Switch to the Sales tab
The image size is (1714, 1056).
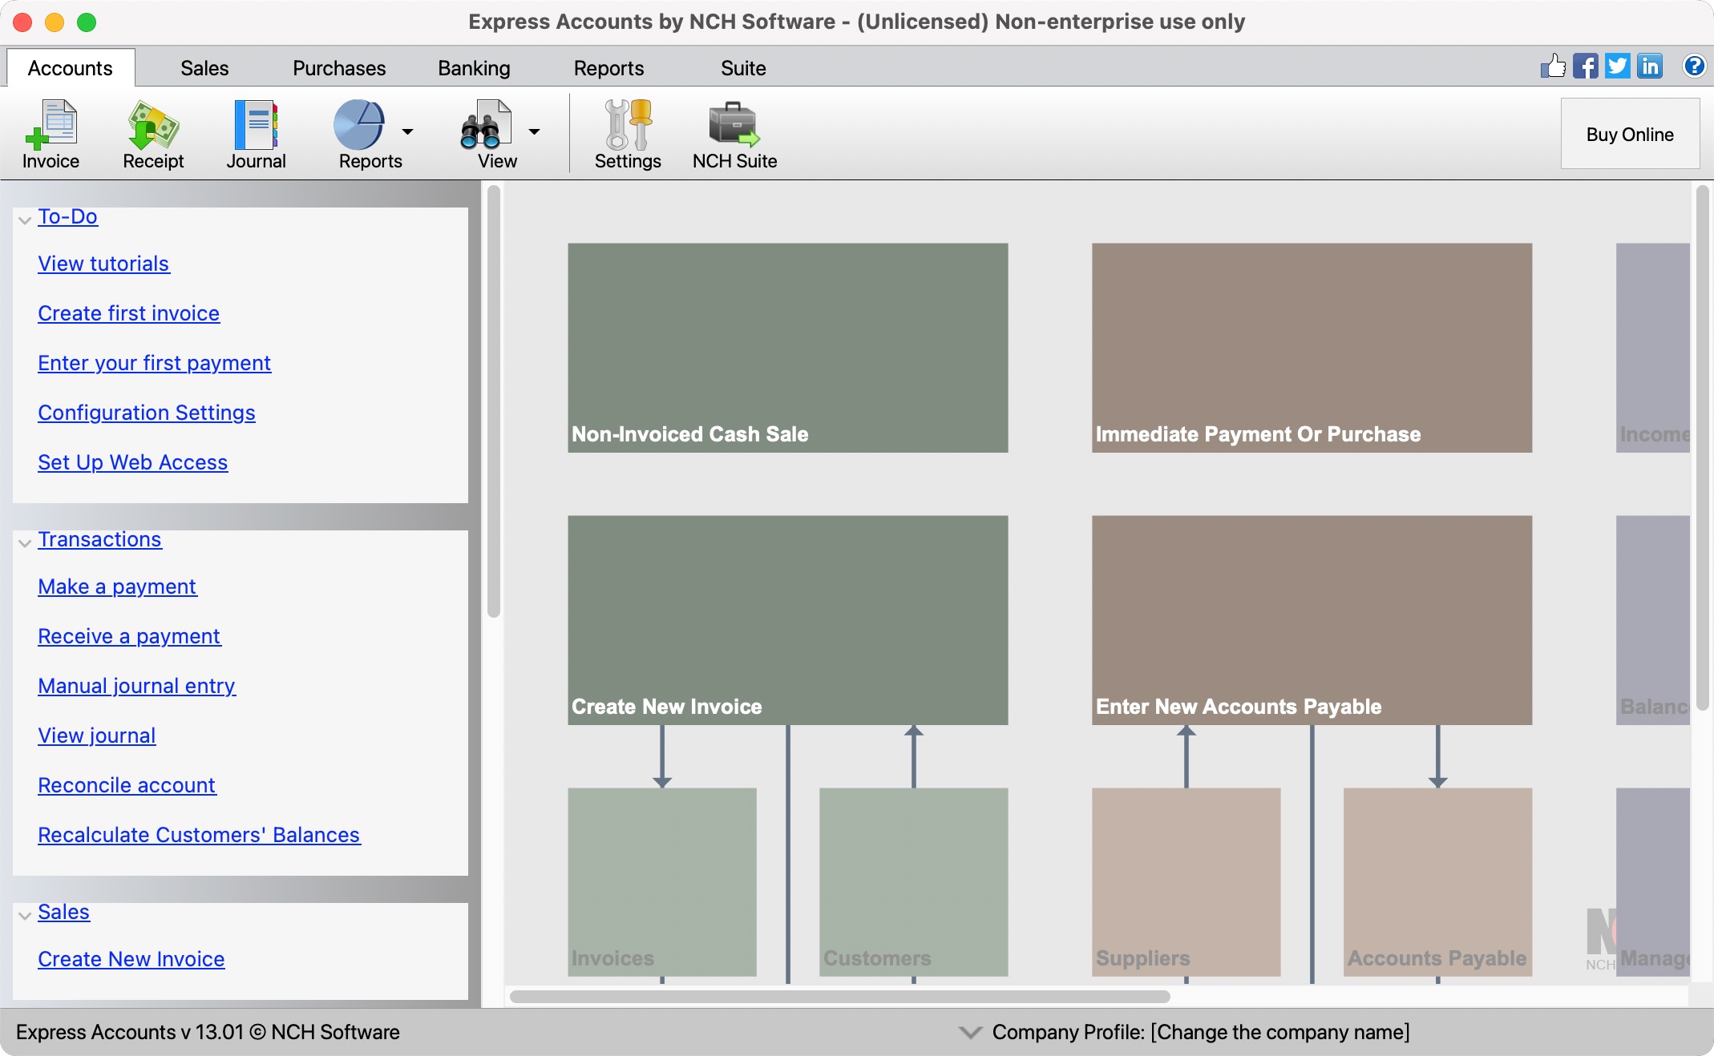204,68
